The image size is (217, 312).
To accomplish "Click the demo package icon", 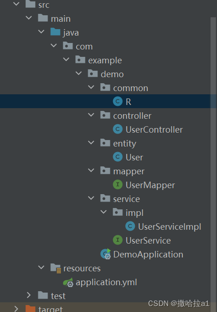I will [93, 73].
